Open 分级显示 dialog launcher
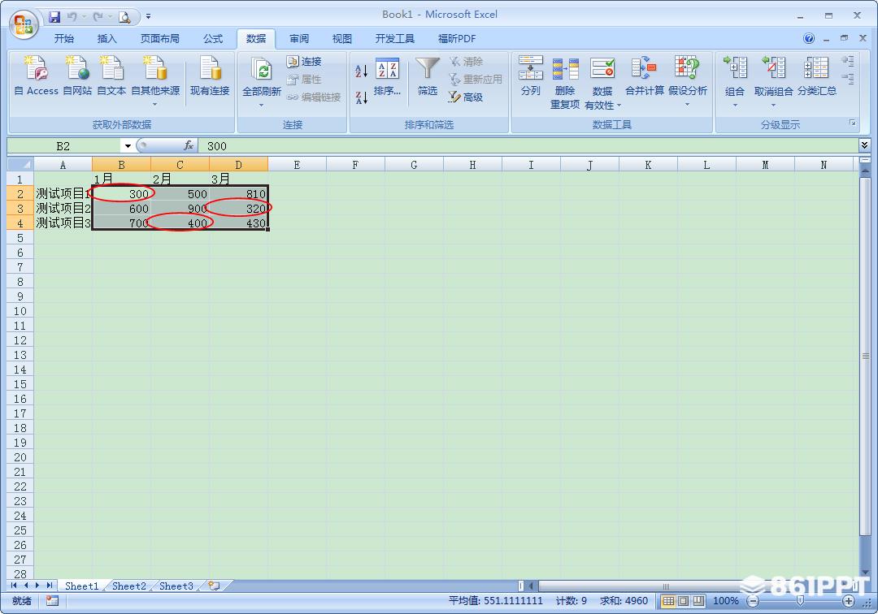 852,123
